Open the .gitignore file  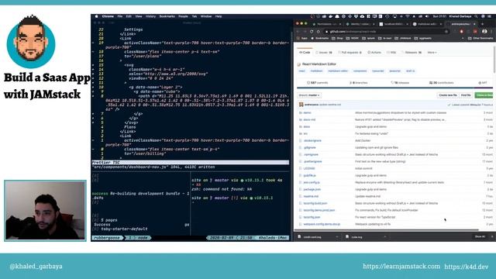(x=309, y=148)
